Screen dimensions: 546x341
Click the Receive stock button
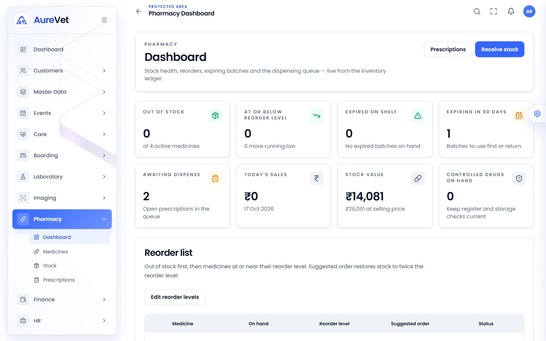(500, 49)
